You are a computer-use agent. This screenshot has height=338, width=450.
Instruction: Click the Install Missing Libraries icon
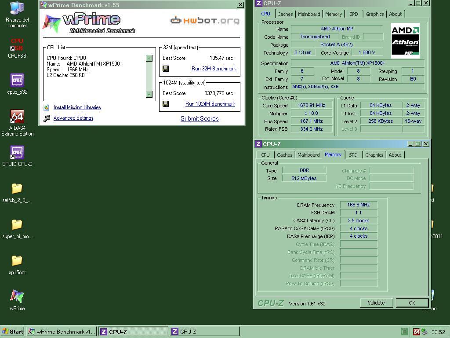tap(47, 107)
